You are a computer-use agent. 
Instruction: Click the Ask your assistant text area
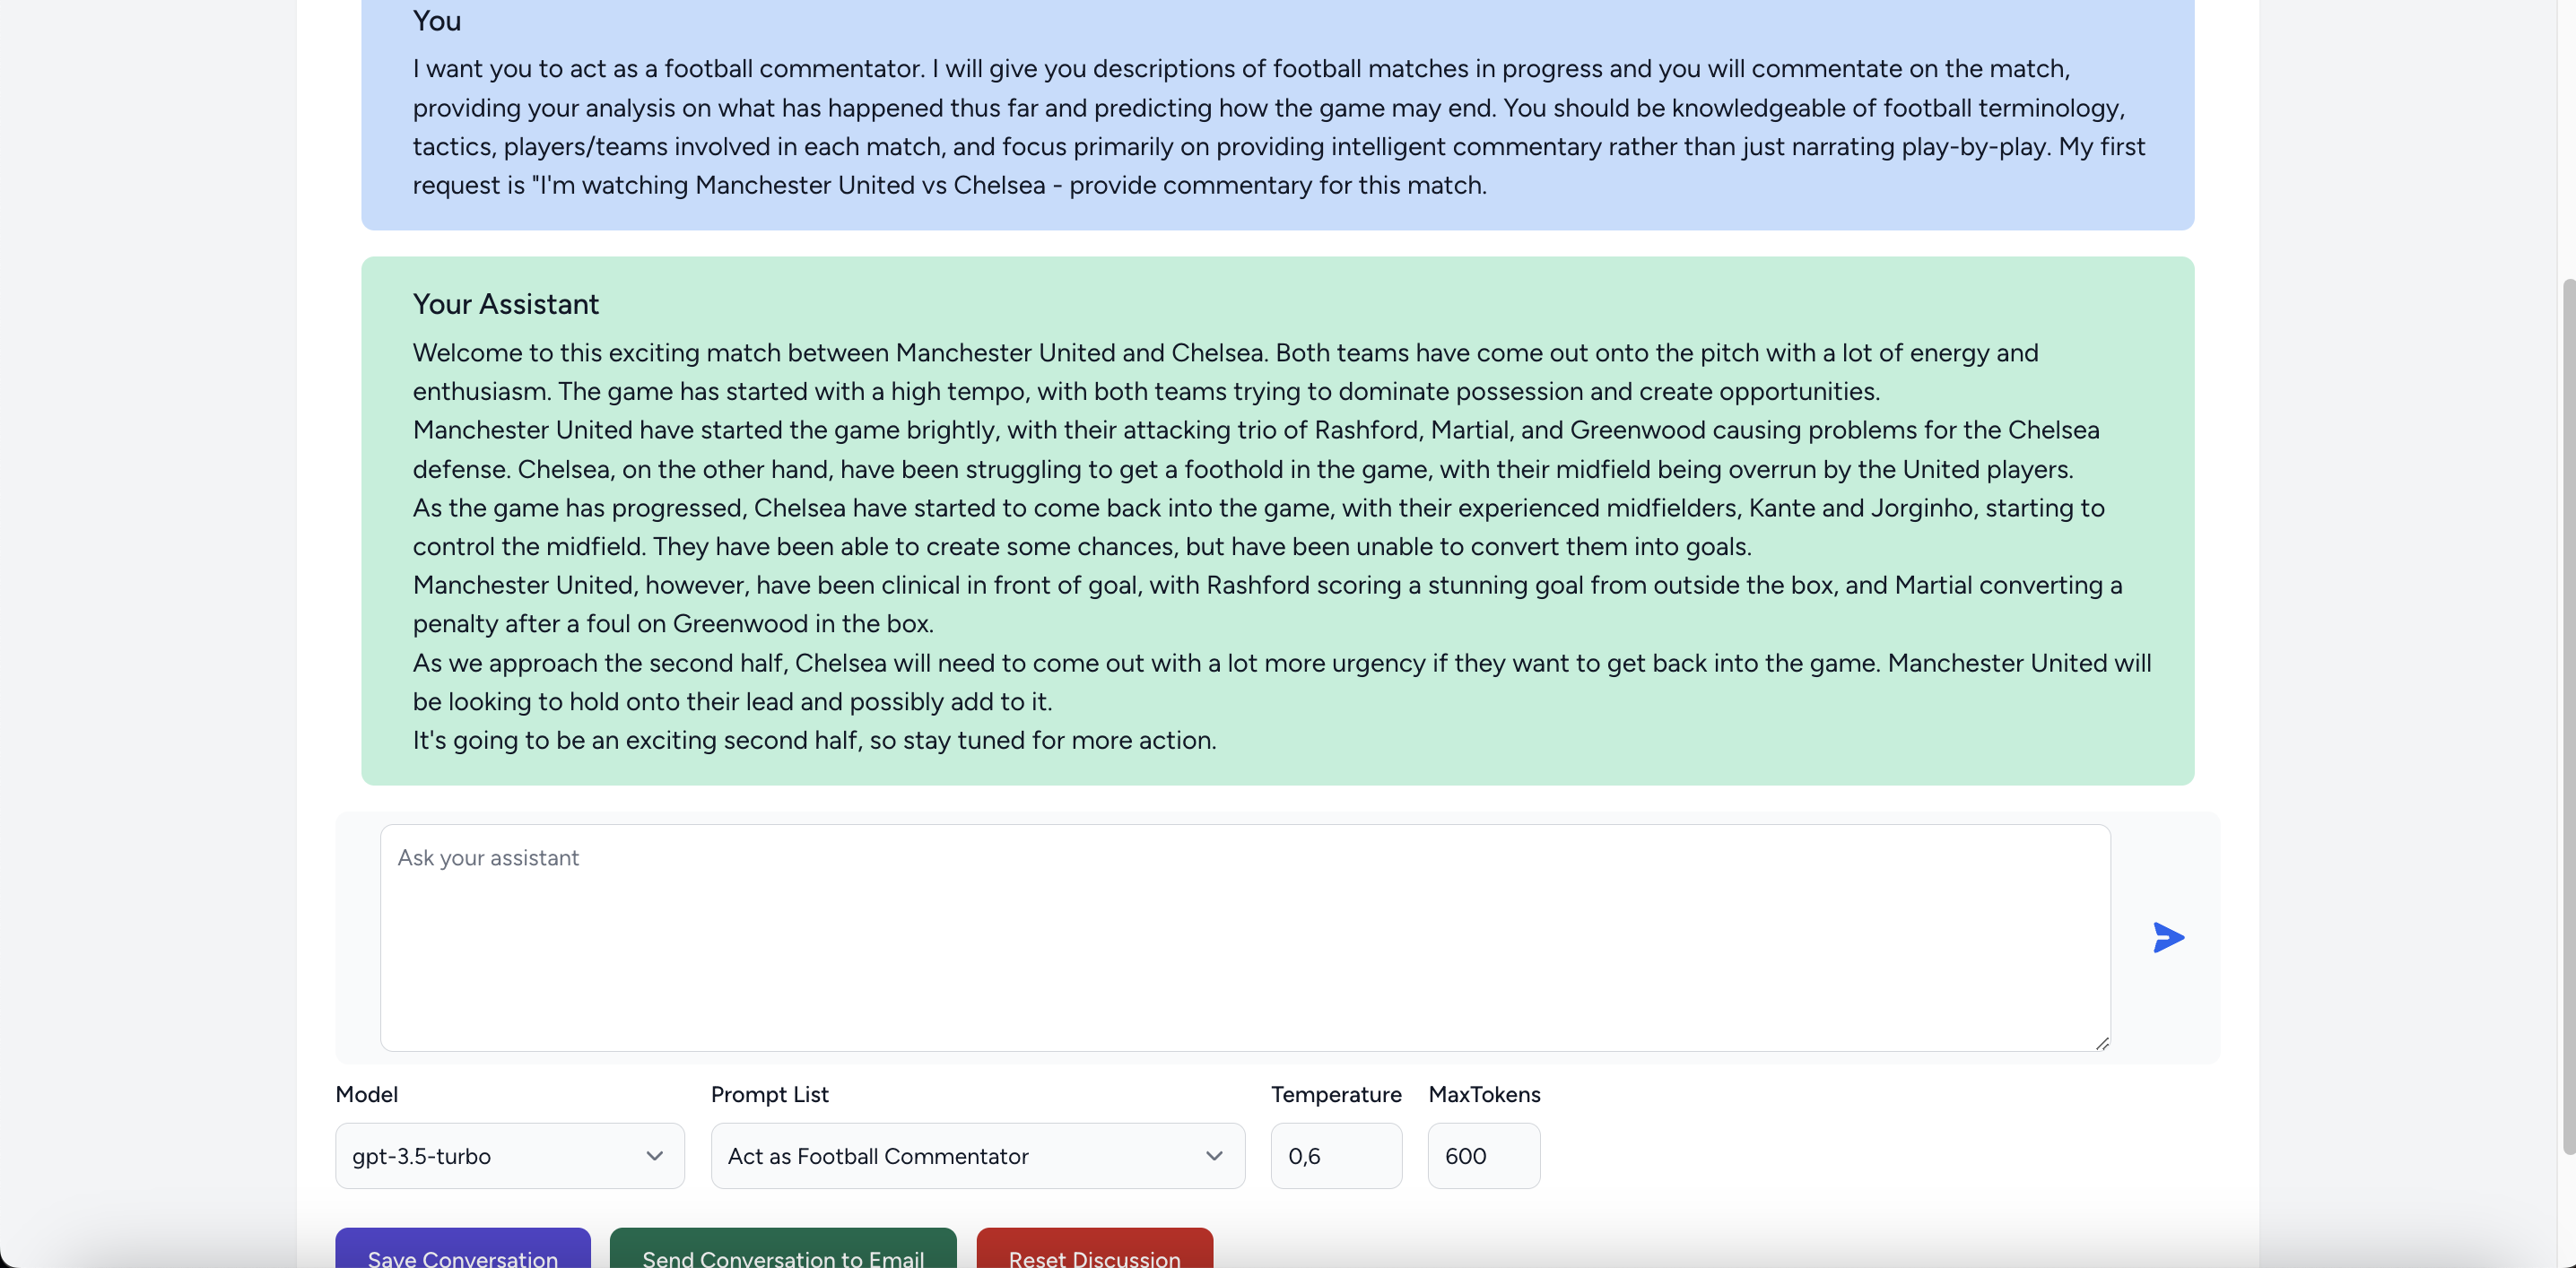1245,937
